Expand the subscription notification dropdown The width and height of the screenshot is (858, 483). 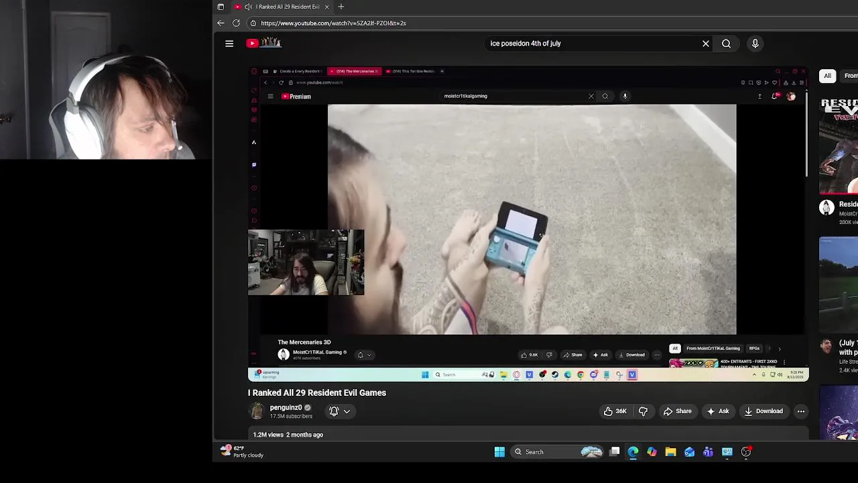[x=347, y=412]
